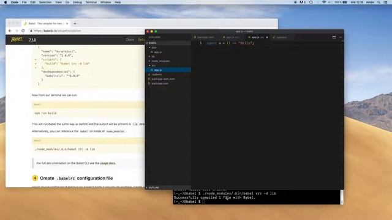Click the browser Forward arrow
This screenshot has height=220, width=392.
[17, 31]
